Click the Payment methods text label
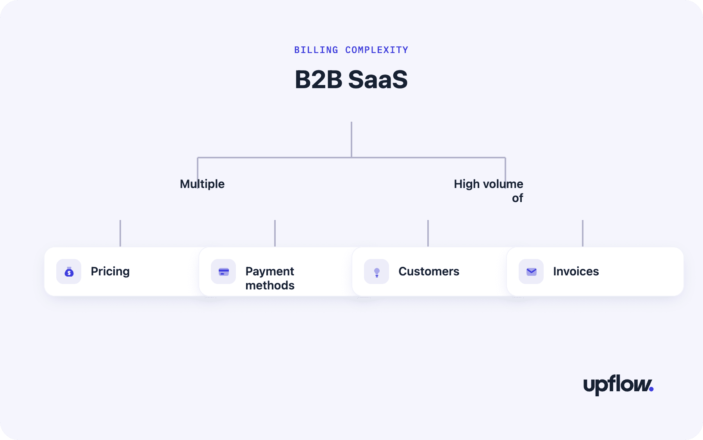 [270, 278]
